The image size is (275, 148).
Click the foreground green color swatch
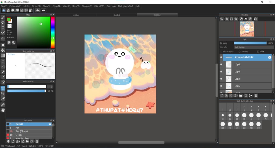click(x=9, y=19)
